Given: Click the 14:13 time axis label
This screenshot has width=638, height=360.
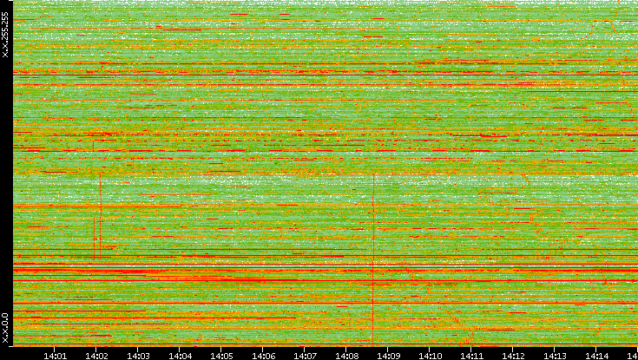Looking at the screenshot, I should [555, 357].
